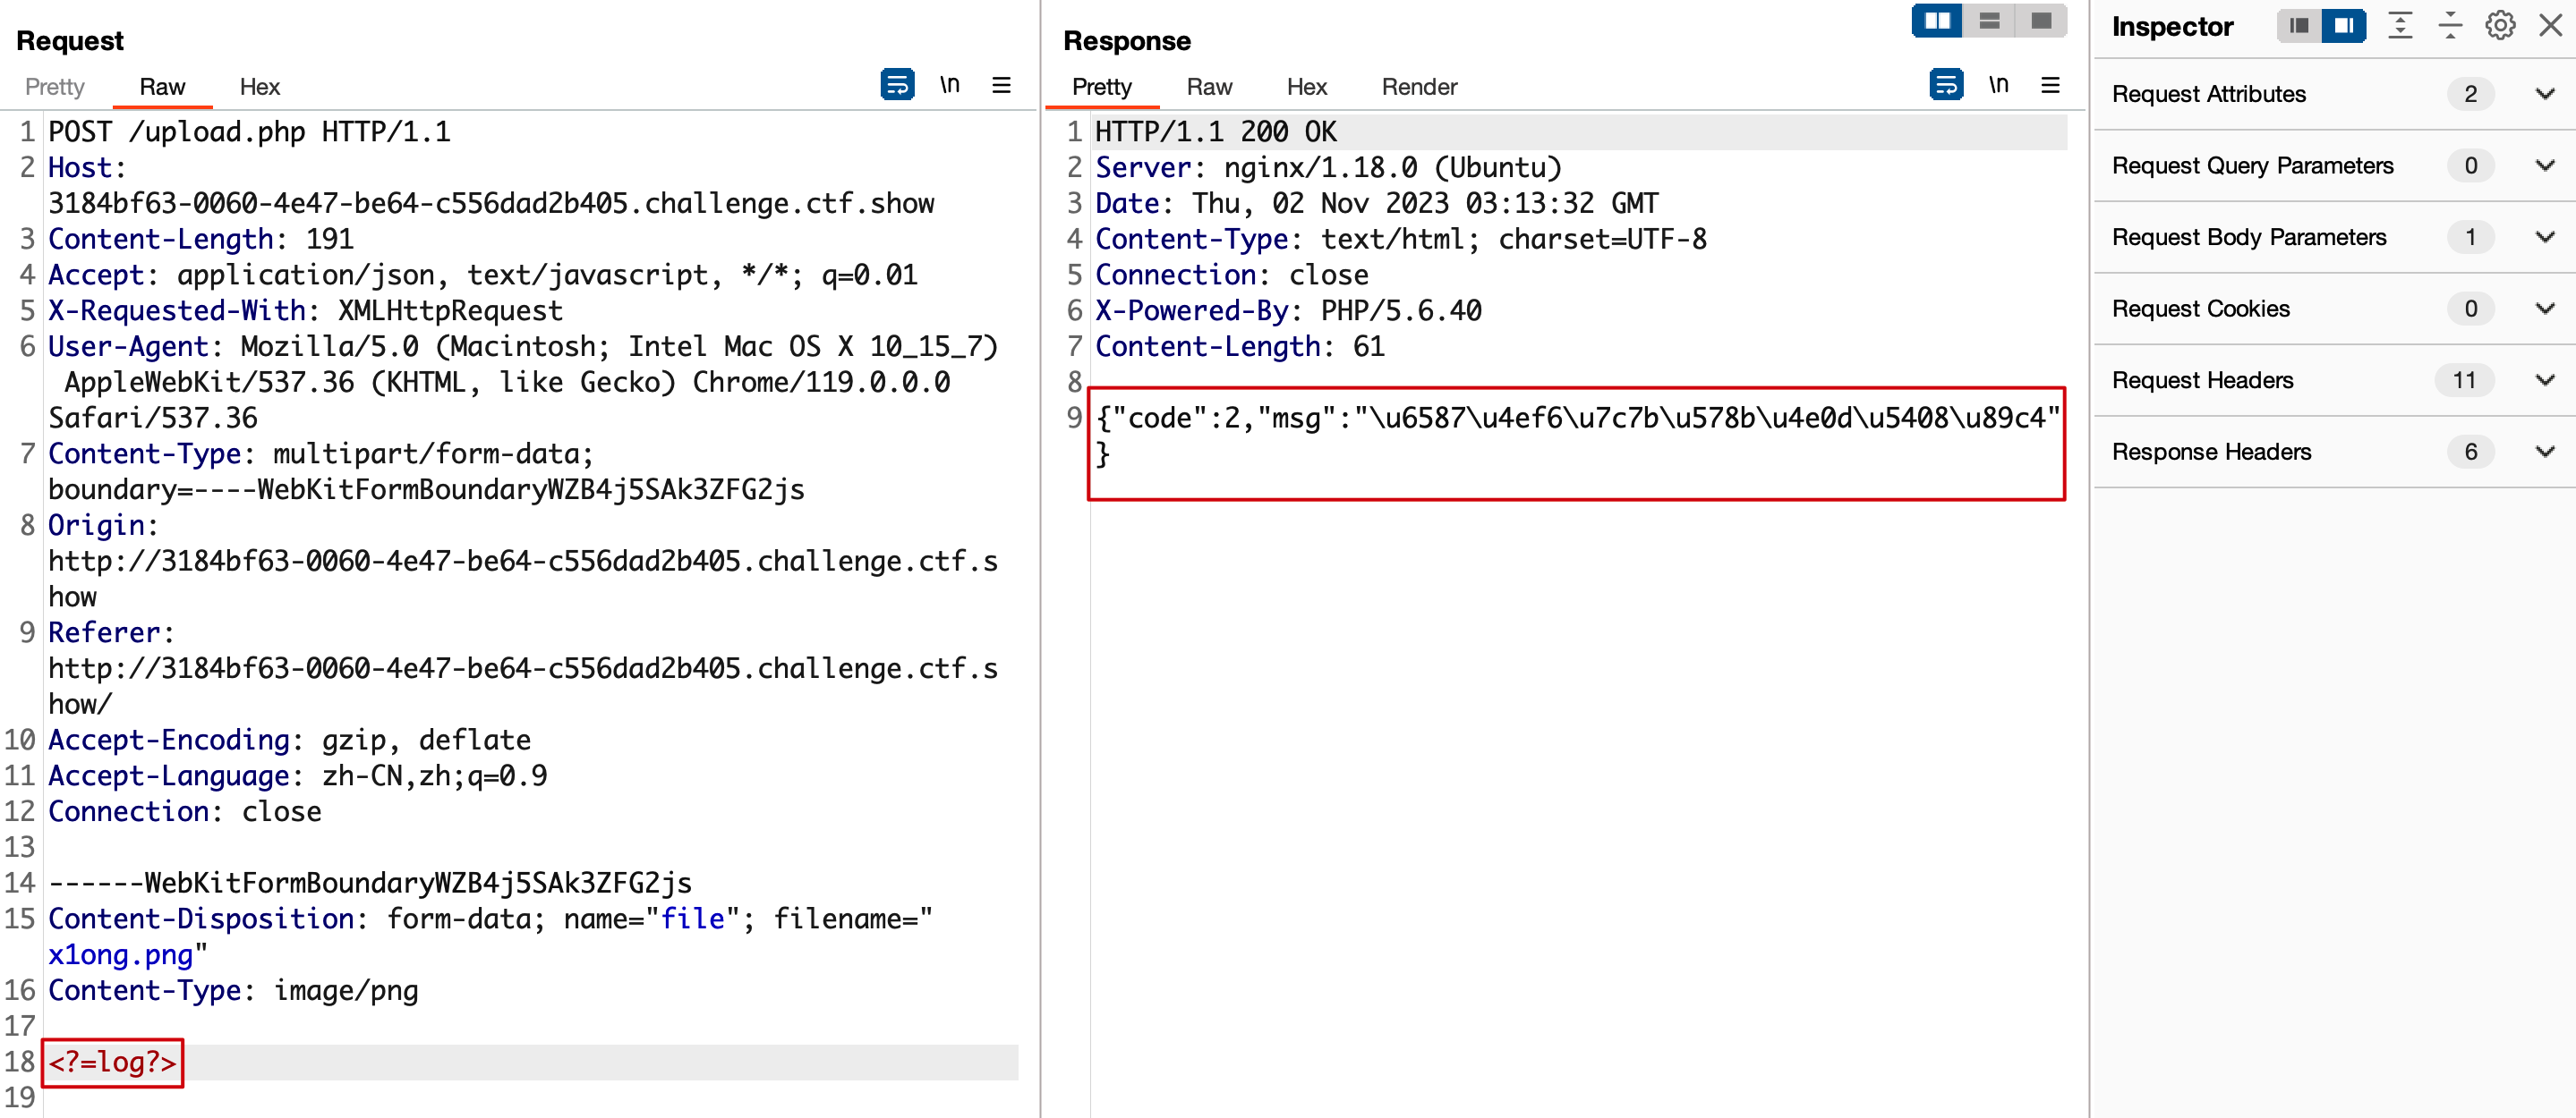Click the X-Powered-By: PHP/5.6.40 line

1288,310
